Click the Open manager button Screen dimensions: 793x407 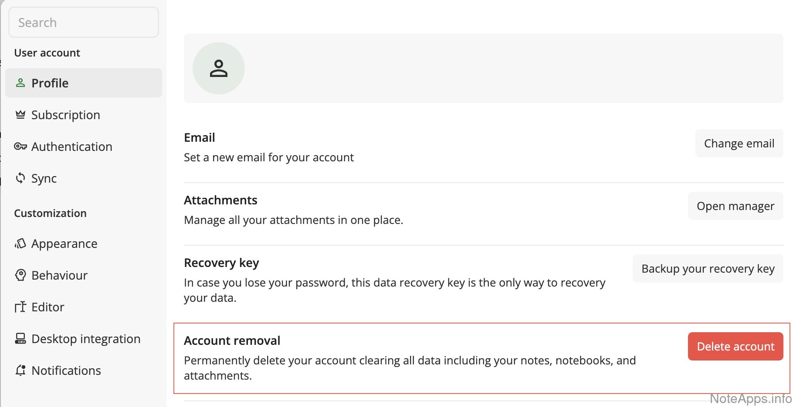735,206
